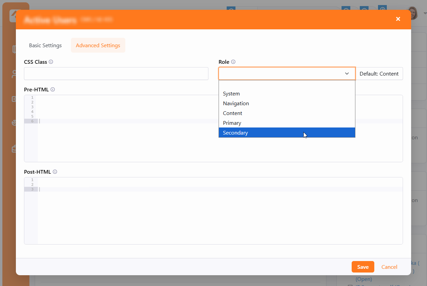The image size is (427, 286).
Task: Select the blank option in Role list
Action: tap(286, 85)
